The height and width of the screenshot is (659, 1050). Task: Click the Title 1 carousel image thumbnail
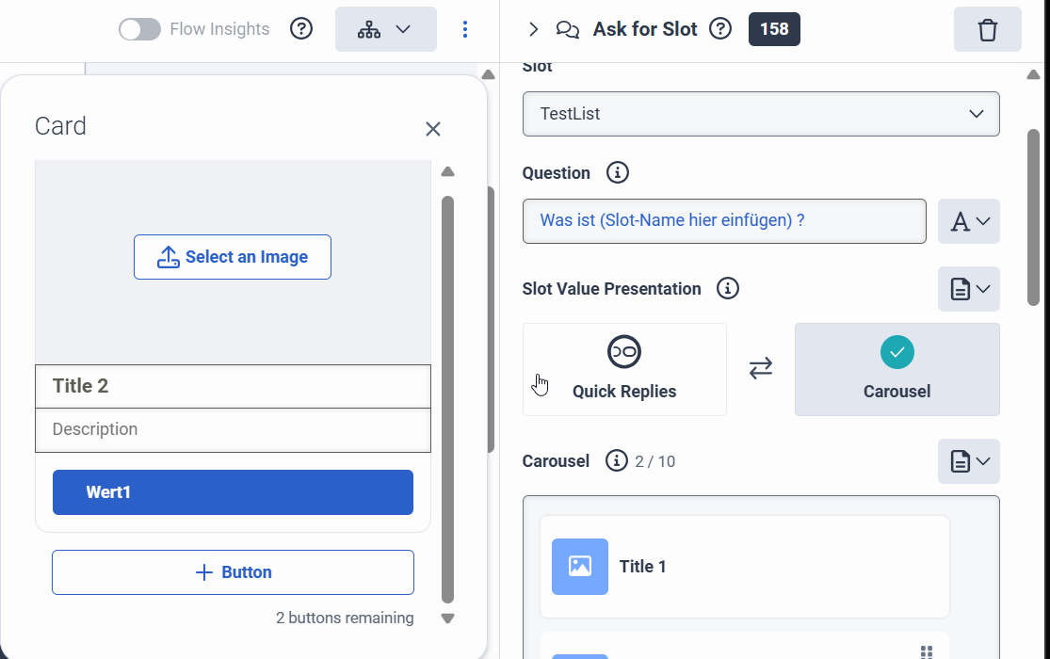click(x=580, y=567)
